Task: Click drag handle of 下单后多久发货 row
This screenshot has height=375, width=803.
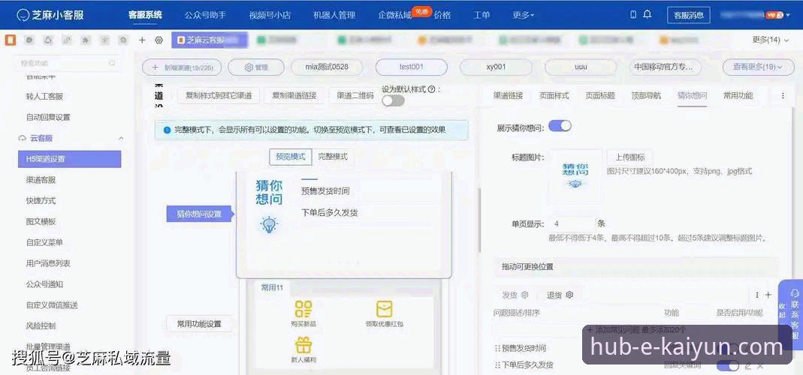Action: (497, 365)
